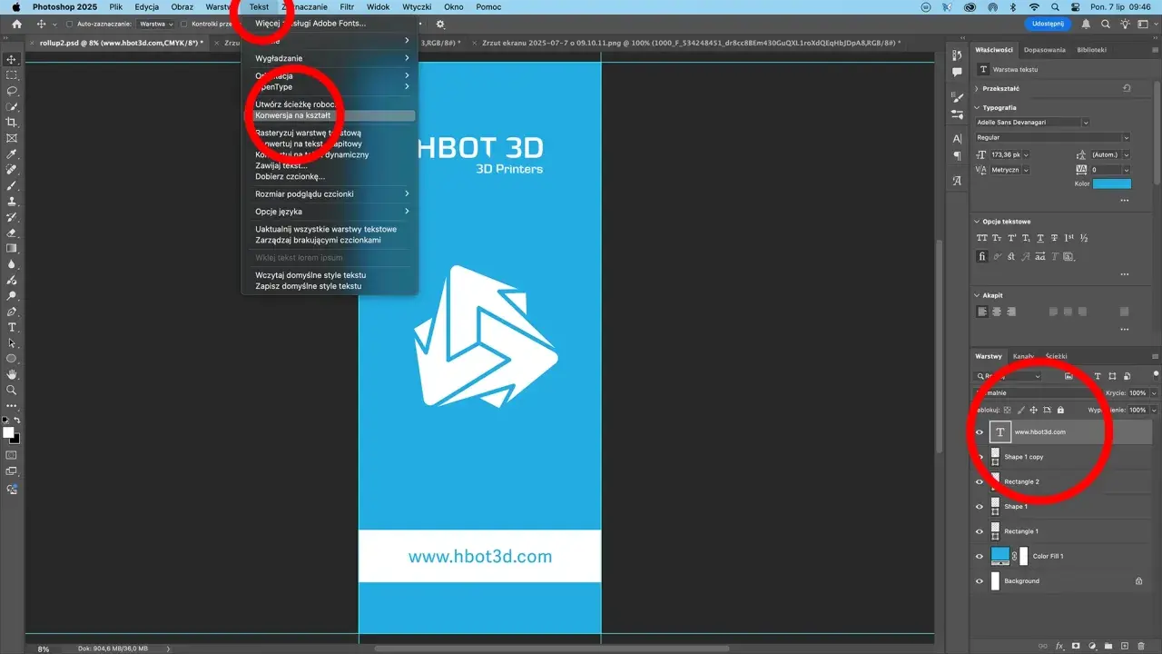Click the foreground color swatch
1162x654 pixels.
click(9, 432)
